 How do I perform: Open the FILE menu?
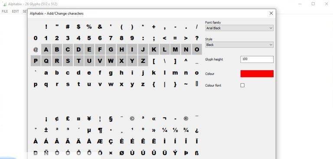pyautogui.click(x=5, y=11)
